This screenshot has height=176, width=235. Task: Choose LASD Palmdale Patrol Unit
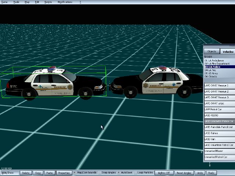220,127
